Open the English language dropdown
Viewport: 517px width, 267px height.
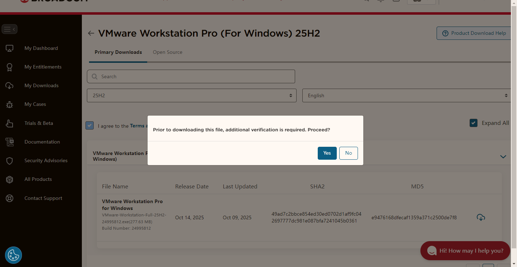[x=407, y=95]
